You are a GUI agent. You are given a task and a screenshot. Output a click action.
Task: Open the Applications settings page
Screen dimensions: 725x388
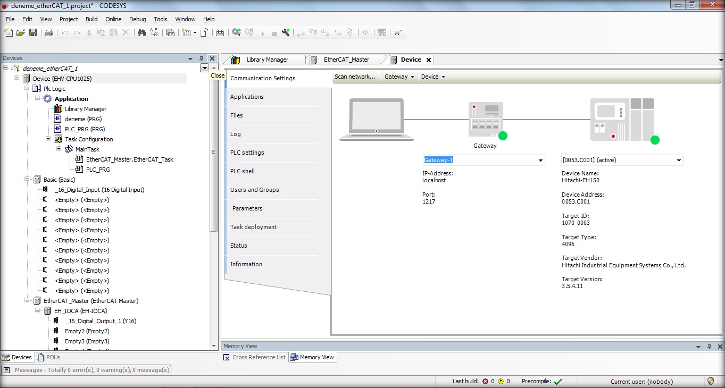point(247,97)
